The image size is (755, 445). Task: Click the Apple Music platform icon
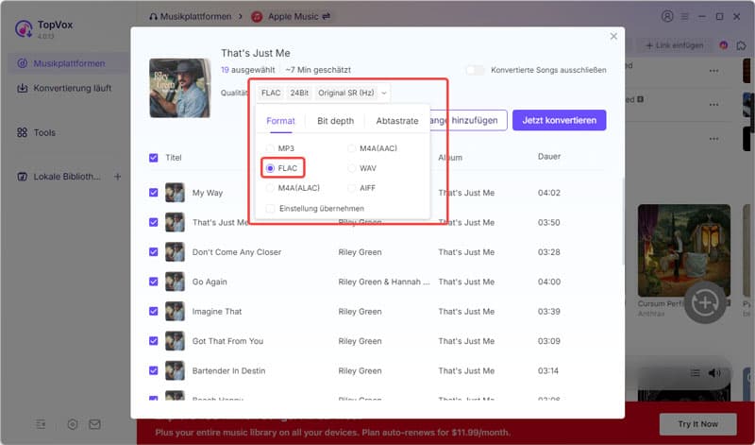(x=257, y=17)
